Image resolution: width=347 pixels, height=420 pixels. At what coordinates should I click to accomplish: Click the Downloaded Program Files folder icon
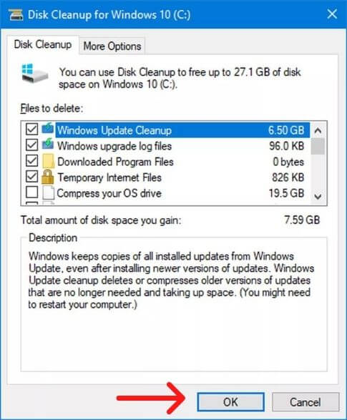tap(48, 161)
